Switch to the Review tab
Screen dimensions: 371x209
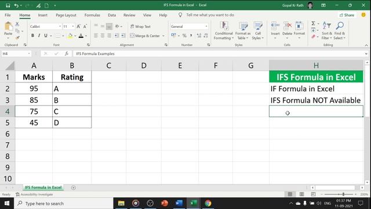129,15
